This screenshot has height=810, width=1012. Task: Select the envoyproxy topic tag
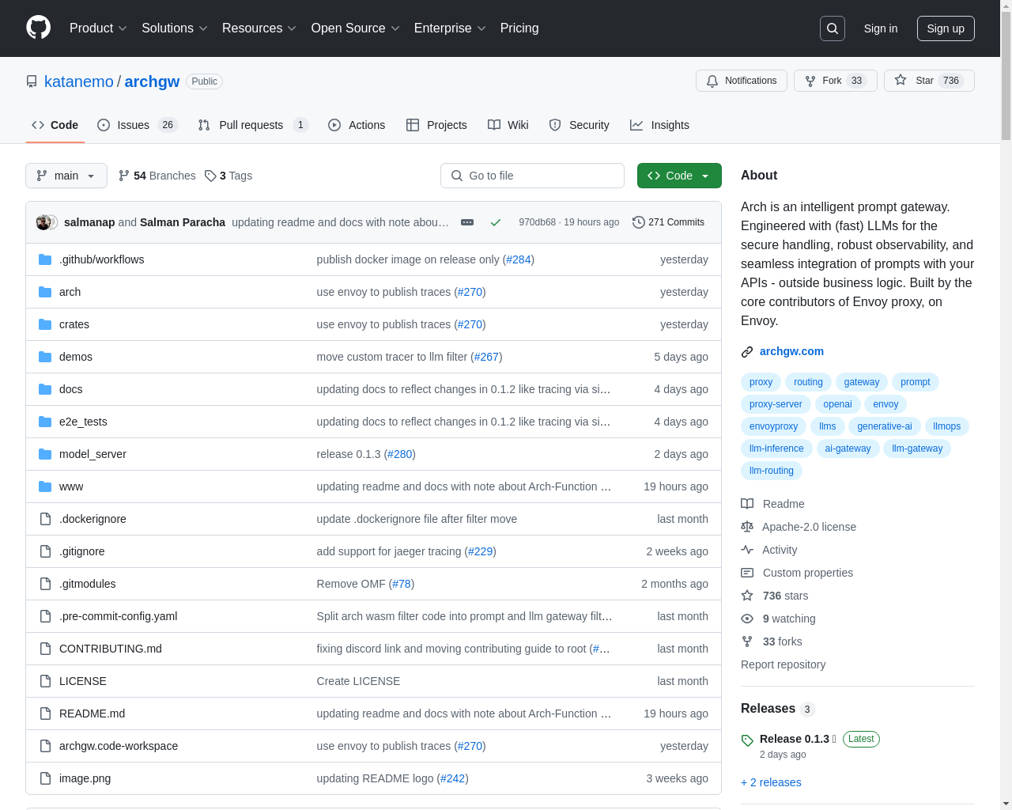pyautogui.click(x=773, y=426)
